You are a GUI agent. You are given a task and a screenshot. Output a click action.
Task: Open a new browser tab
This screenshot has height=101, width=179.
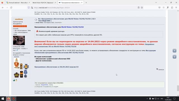(86, 3)
